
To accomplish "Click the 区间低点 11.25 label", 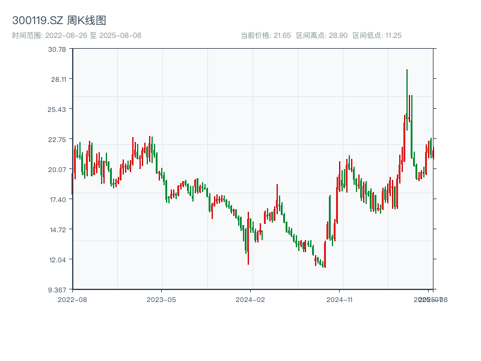I will 377,35.
